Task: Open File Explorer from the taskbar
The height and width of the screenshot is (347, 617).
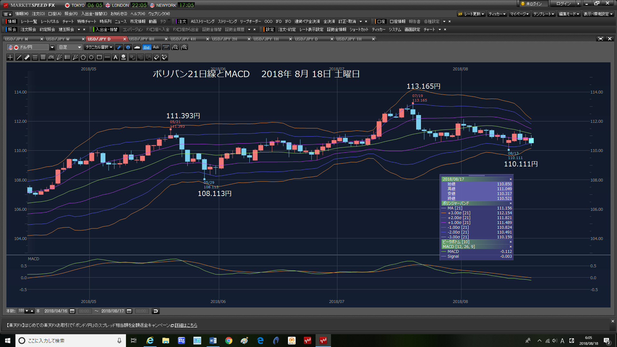Action: [165, 341]
